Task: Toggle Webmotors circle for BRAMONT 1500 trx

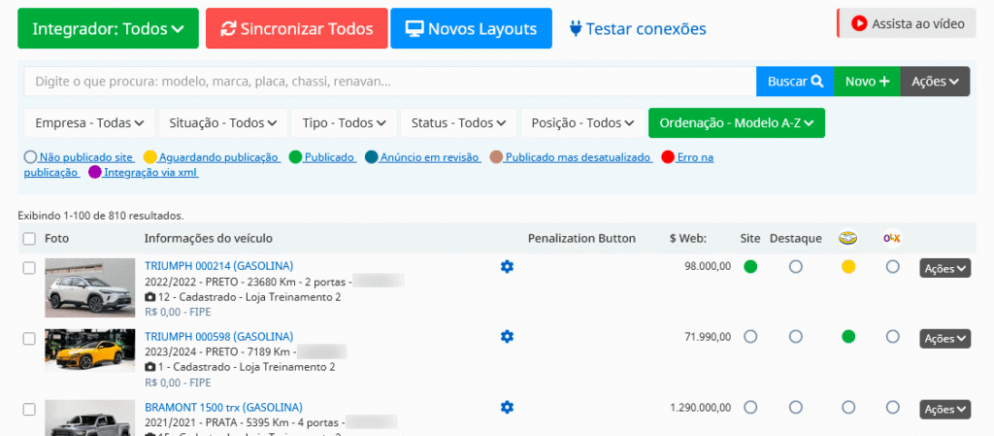Action: point(848,407)
